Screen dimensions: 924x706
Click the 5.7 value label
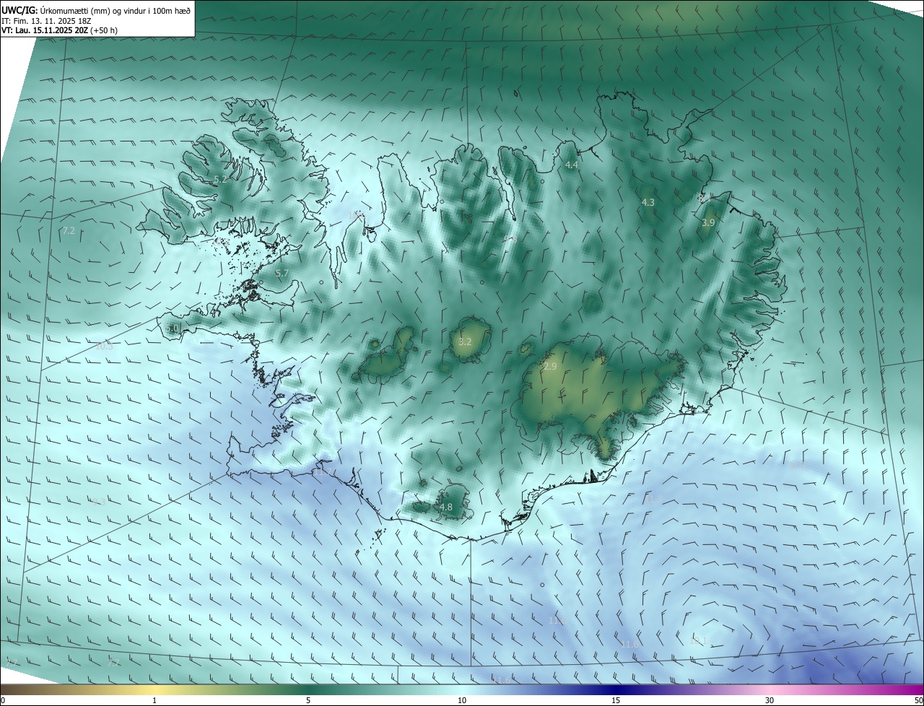[282, 273]
